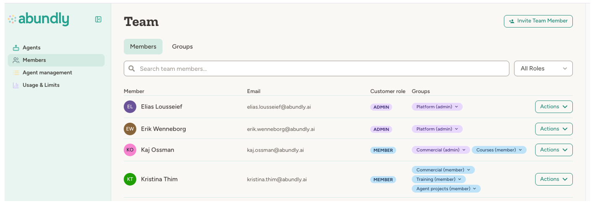This screenshot has width=593, height=204.
Task: Click the name Kaj Ossman
Action: (157, 150)
